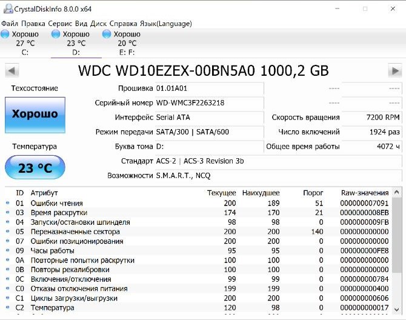Open the Справка menu
Viewport: 406px width, 320px height.
pyautogui.click(x=123, y=24)
